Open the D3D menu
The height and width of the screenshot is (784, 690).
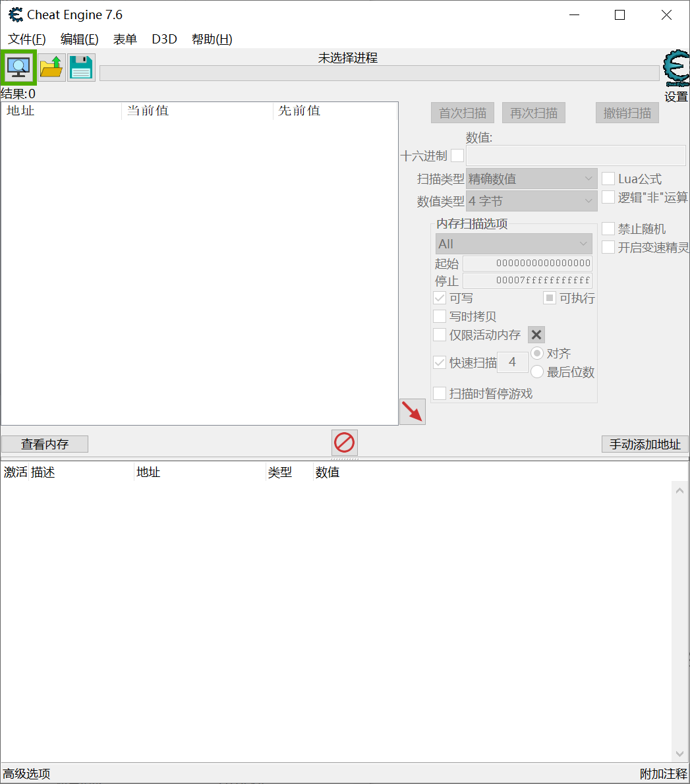click(x=165, y=39)
